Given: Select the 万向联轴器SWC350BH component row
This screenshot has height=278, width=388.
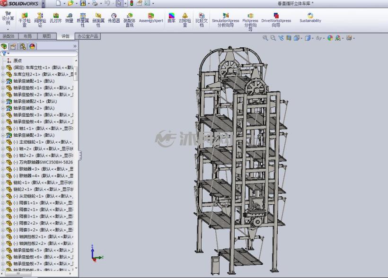Looking at the screenshot, I should 40,162.
